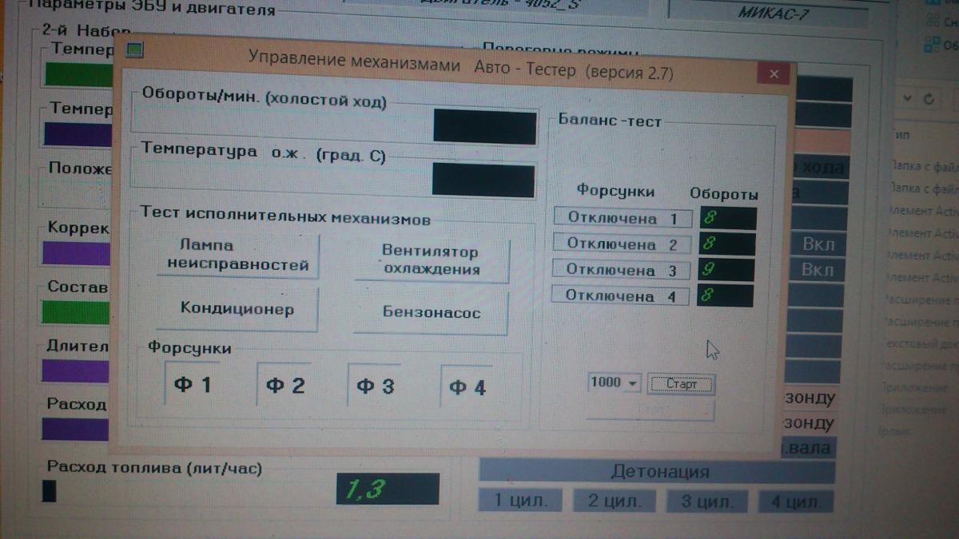
Task: Start the balance test with Старт
Action: (x=681, y=384)
